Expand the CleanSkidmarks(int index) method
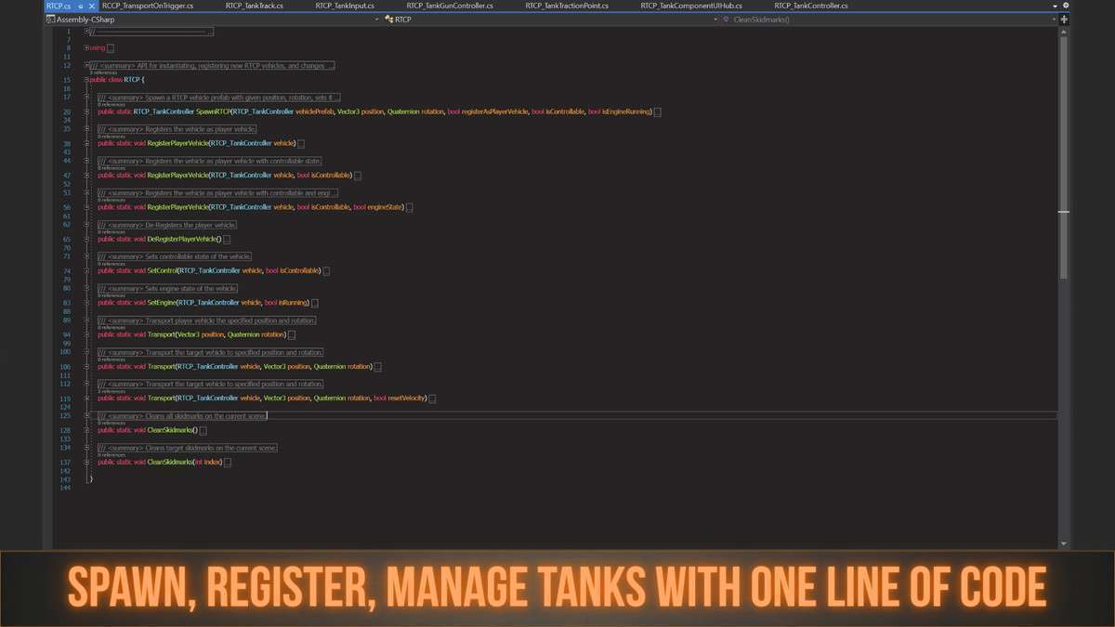 click(86, 462)
